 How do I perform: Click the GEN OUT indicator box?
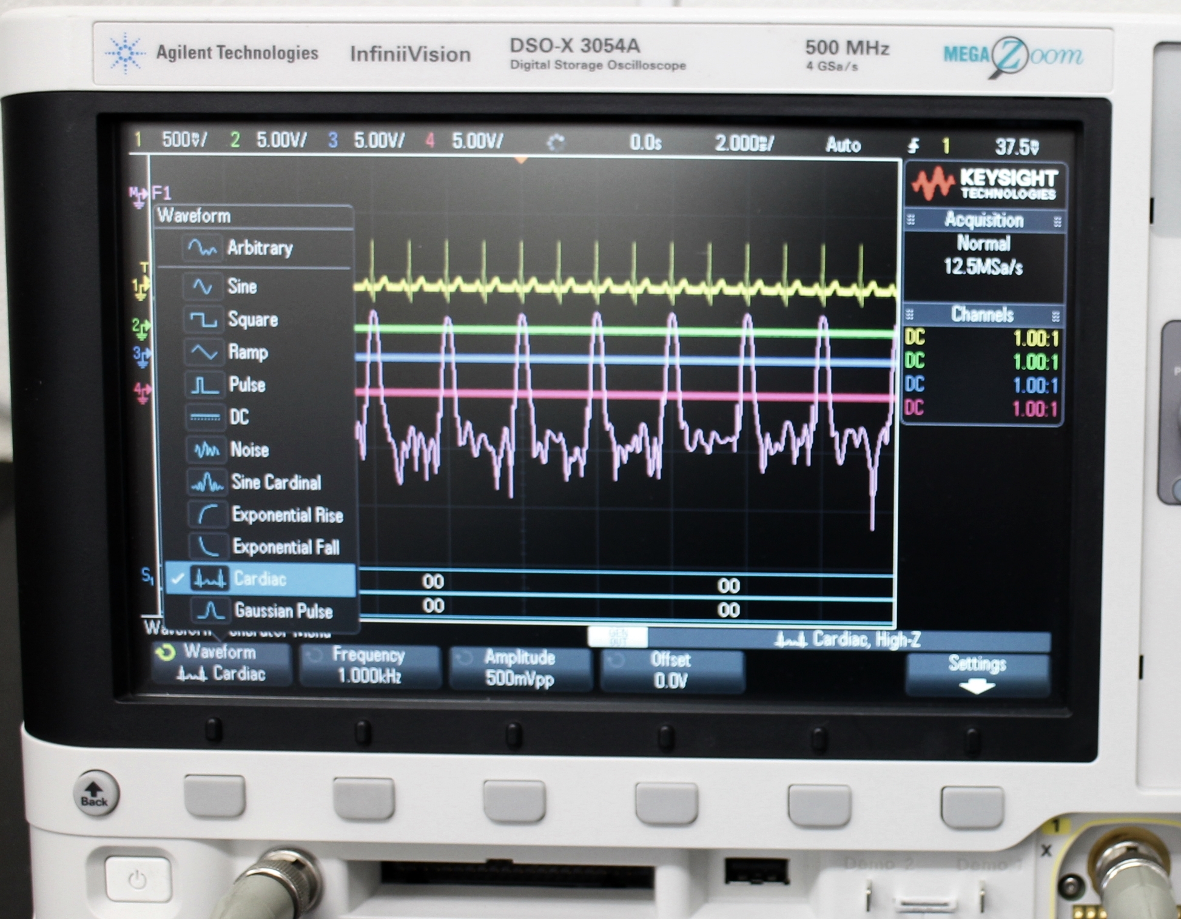coord(617,637)
